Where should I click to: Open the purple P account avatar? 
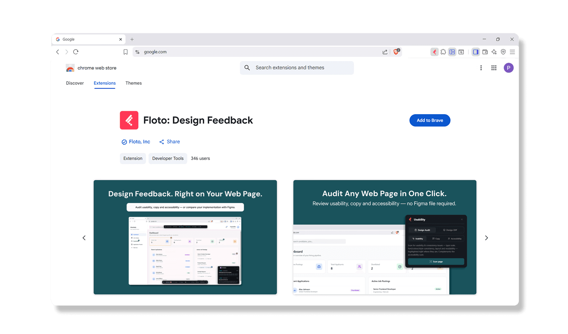509,68
